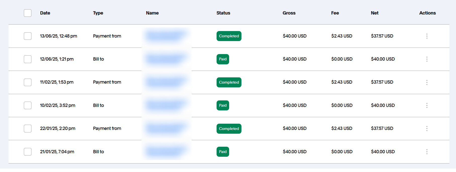Image resolution: width=456 pixels, height=172 pixels.
Task: Open three-dot menu for 10/02/25 bill
Action: pyautogui.click(x=427, y=105)
